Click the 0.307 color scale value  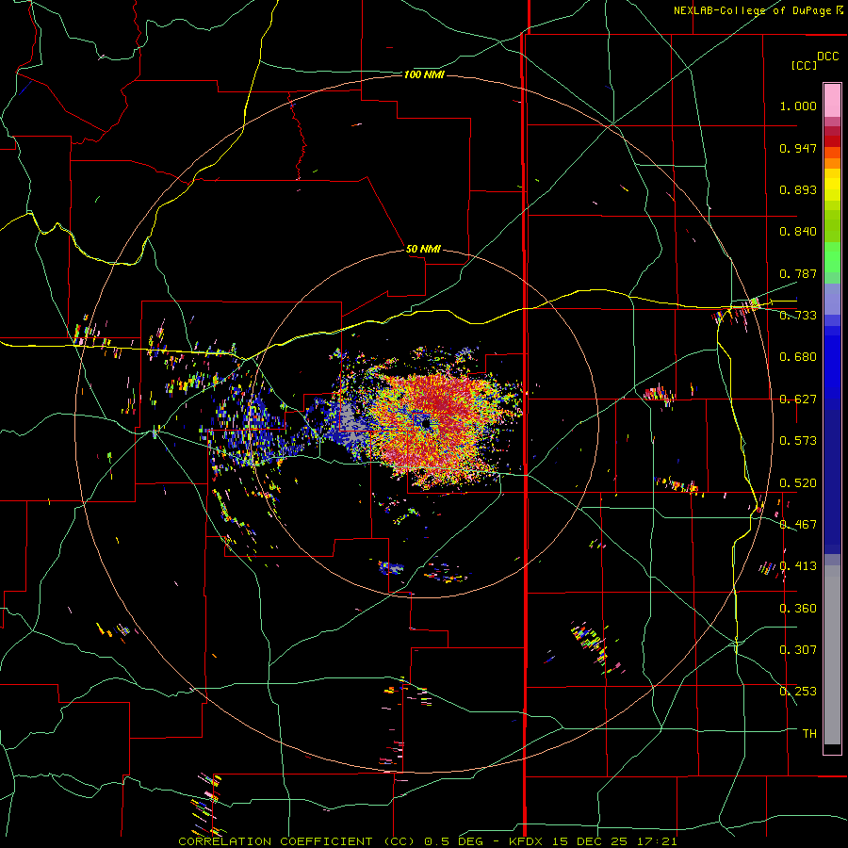[x=798, y=650]
